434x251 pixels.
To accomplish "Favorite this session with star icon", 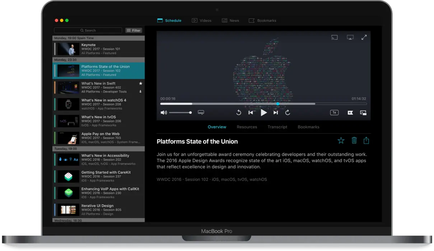I will click(x=341, y=141).
